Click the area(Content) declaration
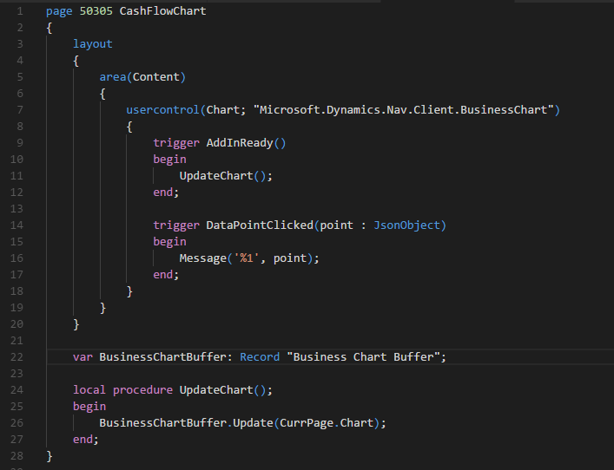 142,76
